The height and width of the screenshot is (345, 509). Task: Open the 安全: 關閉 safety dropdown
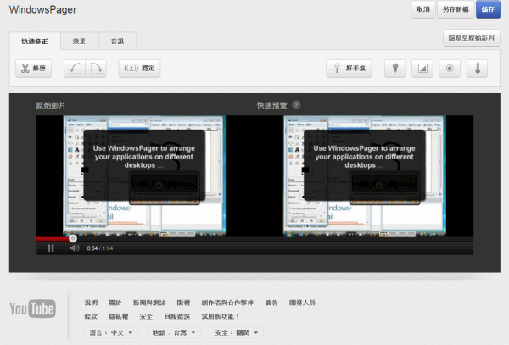237,332
